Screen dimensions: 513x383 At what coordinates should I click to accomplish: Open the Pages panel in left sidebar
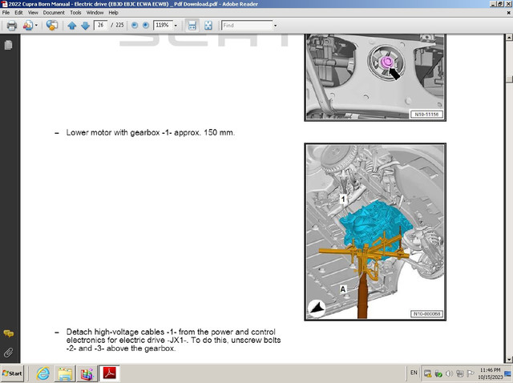click(9, 45)
